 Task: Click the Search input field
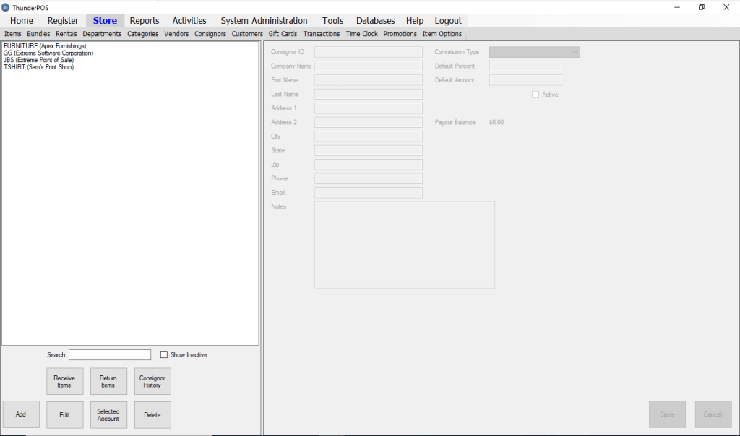pyautogui.click(x=110, y=354)
